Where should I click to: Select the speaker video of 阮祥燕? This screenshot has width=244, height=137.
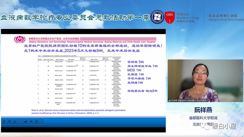pyautogui.click(x=205, y=81)
